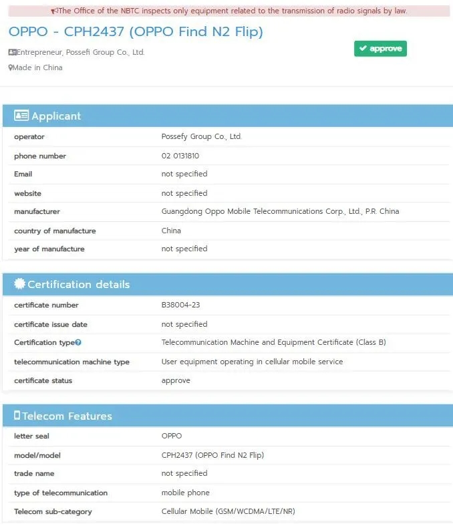
Task: Click the Telecom Features phone icon
Action: (x=17, y=415)
